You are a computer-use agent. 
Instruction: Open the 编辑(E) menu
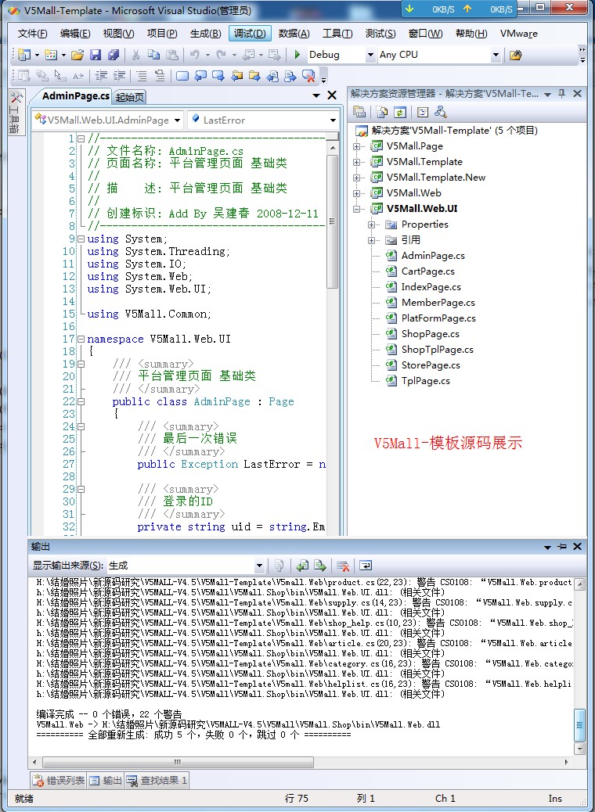(x=75, y=34)
